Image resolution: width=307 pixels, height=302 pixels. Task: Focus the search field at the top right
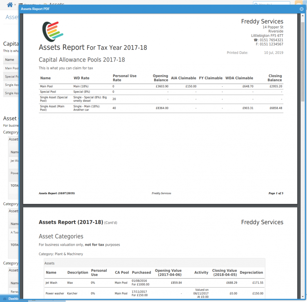[271, 3]
